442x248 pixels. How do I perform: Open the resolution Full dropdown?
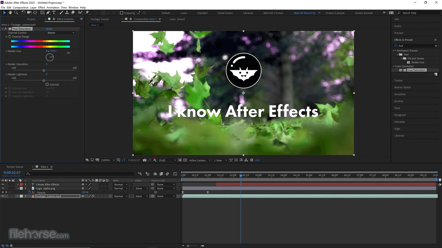coord(167,160)
